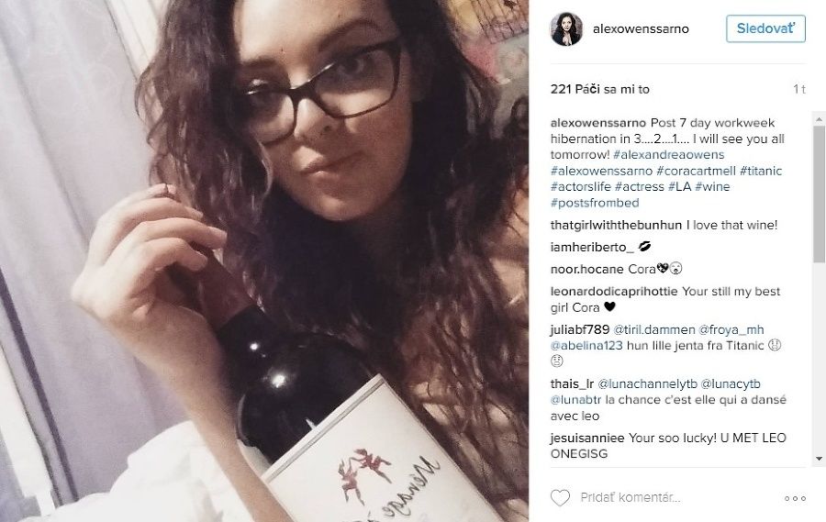This screenshot has width=826, height=522.
Task: Open the #wine hashtag link
Action: coord(712,186)
